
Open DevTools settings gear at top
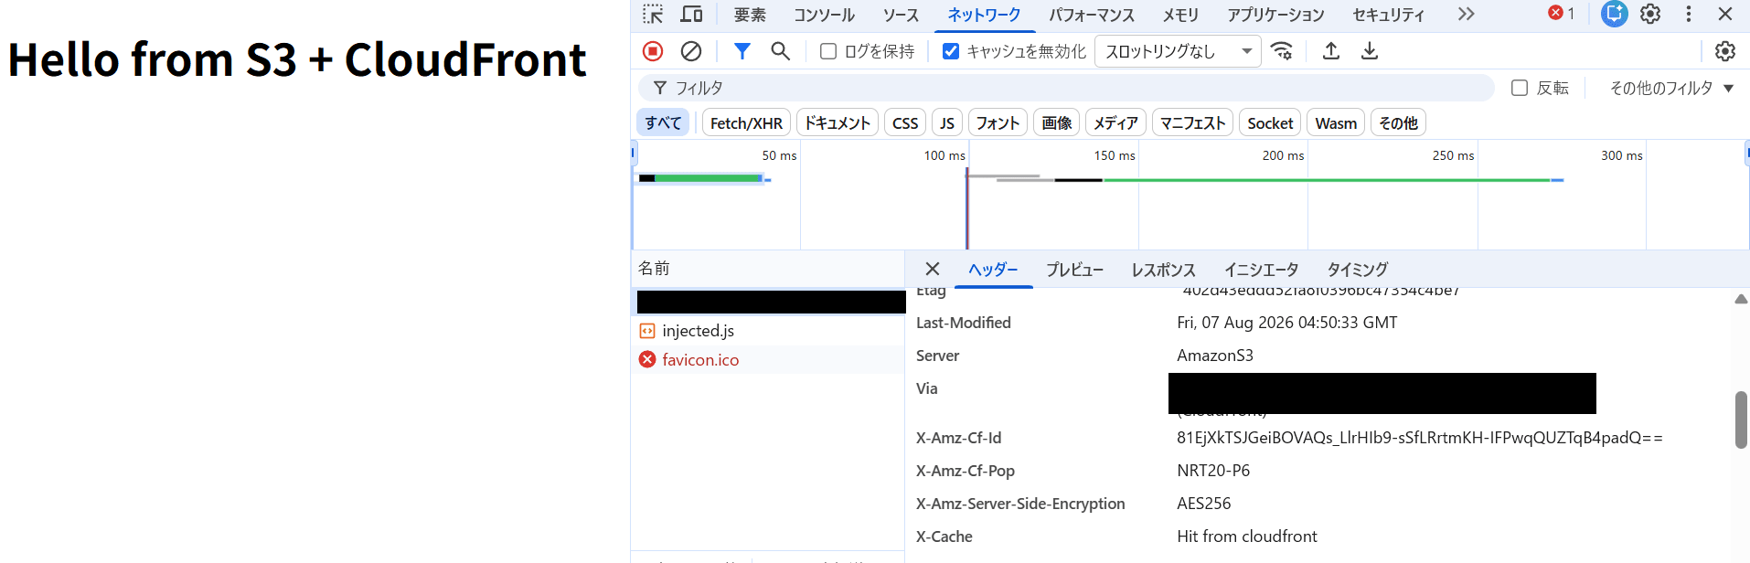pos(1650,14)
